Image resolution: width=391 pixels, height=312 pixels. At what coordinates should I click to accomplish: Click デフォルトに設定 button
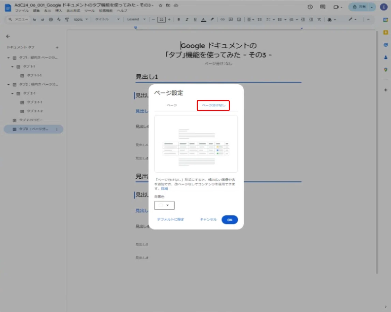tap(170, 220)
